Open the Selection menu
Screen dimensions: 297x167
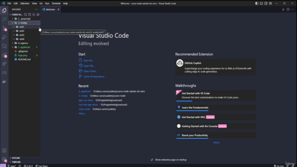tap(25, 3)
